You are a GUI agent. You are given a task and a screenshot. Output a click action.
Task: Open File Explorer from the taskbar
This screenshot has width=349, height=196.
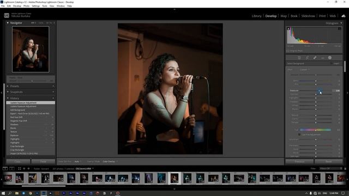tap(17, 193)
